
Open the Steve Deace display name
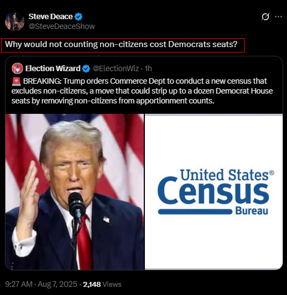coord(50,16)
